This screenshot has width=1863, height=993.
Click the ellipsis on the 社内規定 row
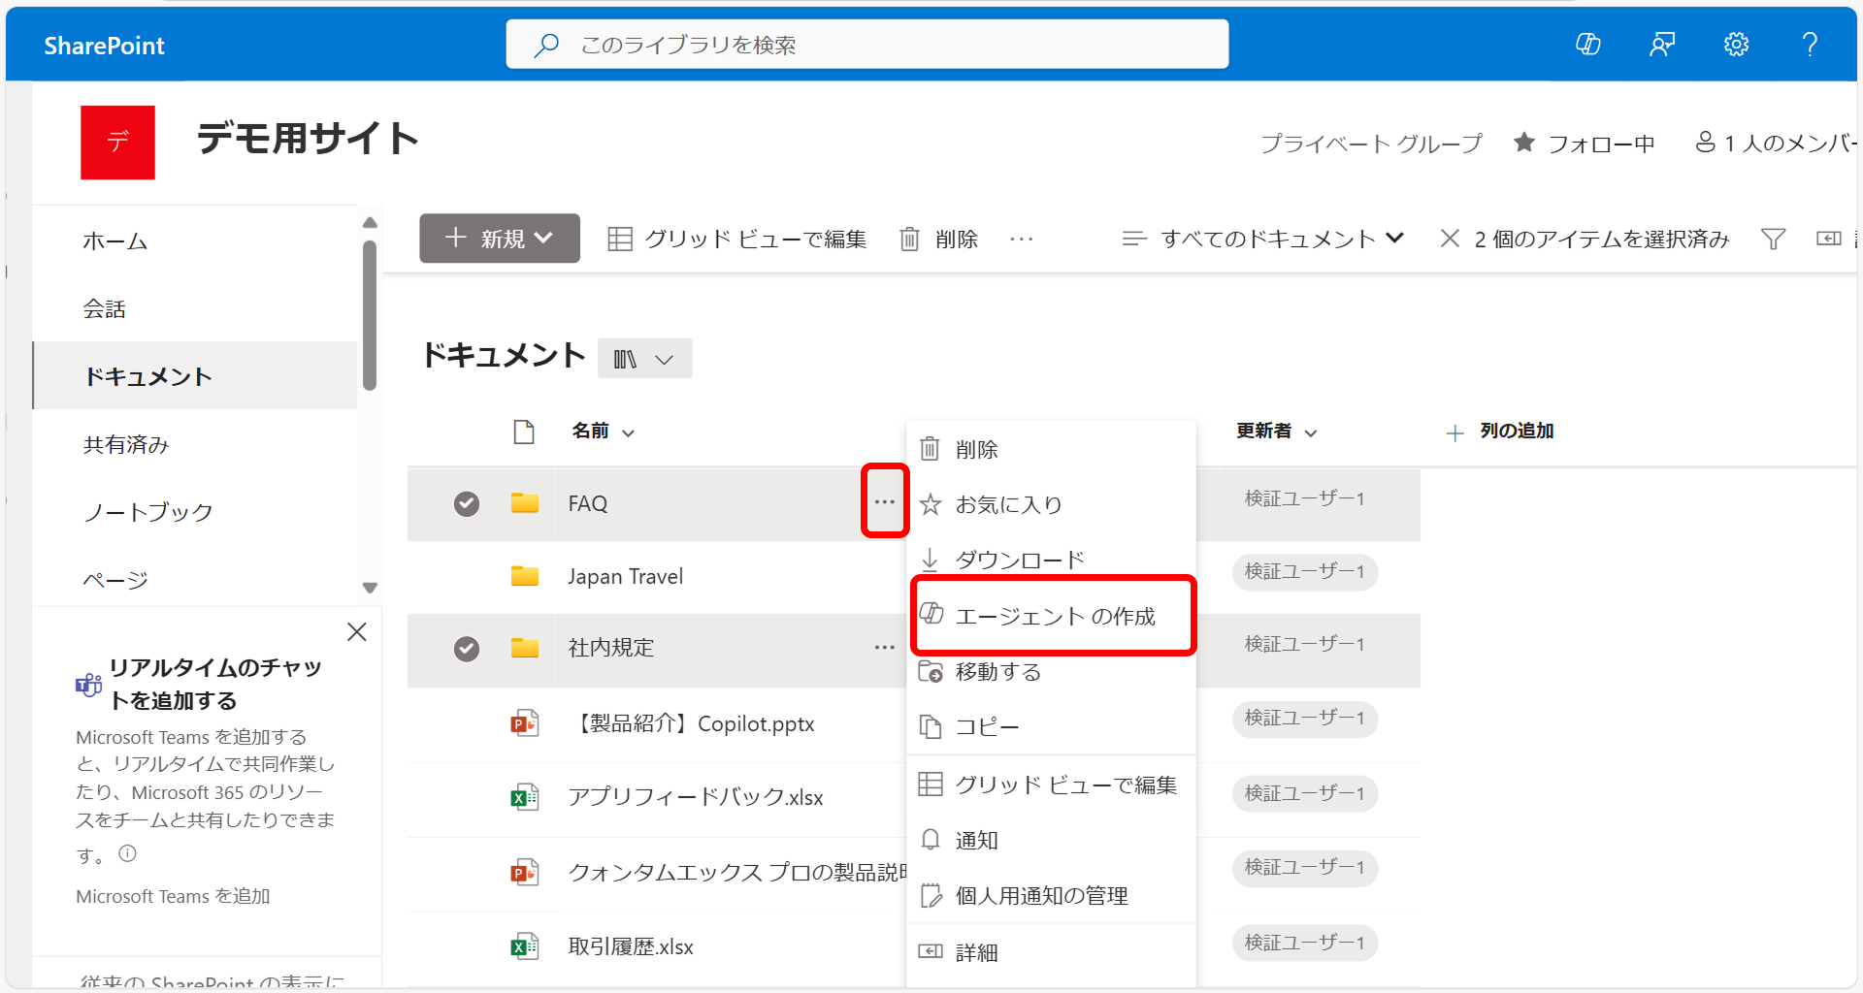click(x=884, y=647)
